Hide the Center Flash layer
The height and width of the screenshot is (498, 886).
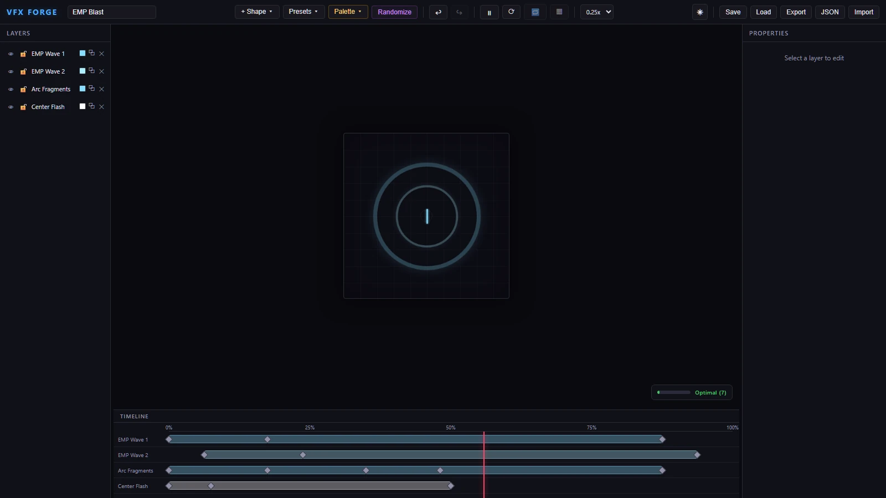click(11, 107)
